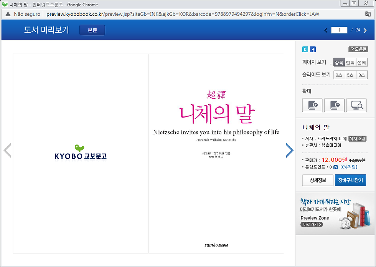Click the URL address bar
376x267 pixels.
tap(183, 14)
